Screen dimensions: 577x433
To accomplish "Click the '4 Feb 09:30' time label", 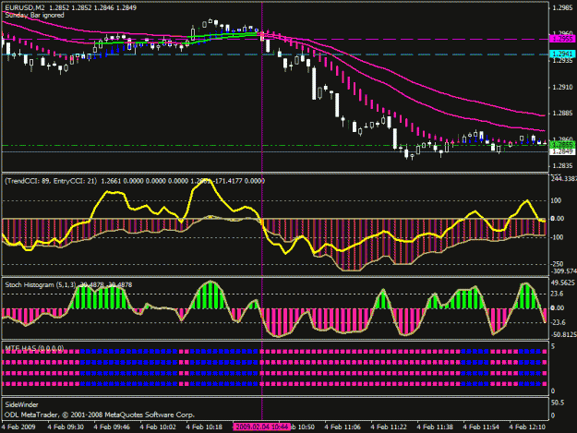I will click(66, 427).
